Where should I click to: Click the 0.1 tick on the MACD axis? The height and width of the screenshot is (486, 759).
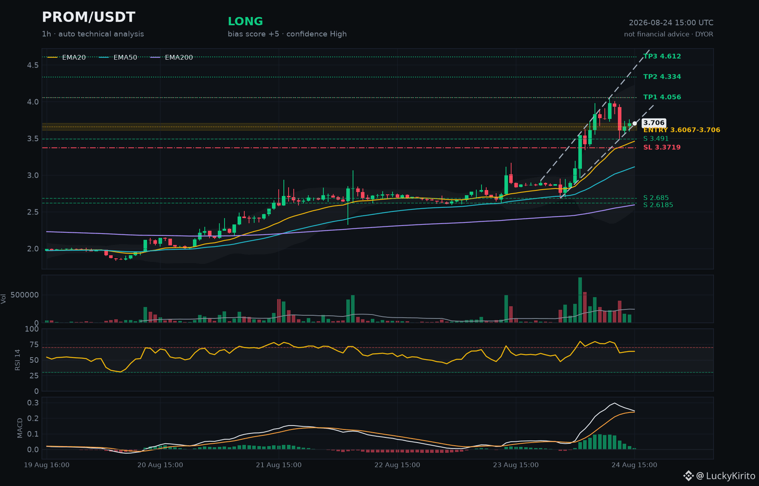point(33,434)
